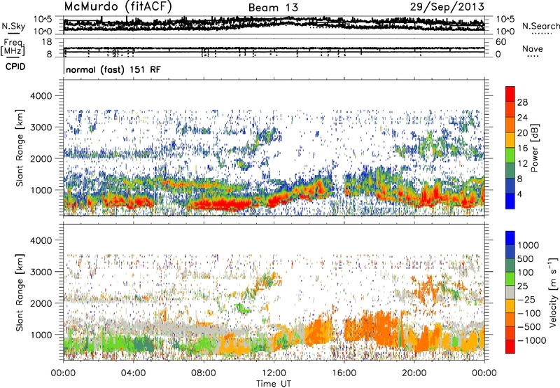Click the 'Nave' legend label

coord(532,48)
